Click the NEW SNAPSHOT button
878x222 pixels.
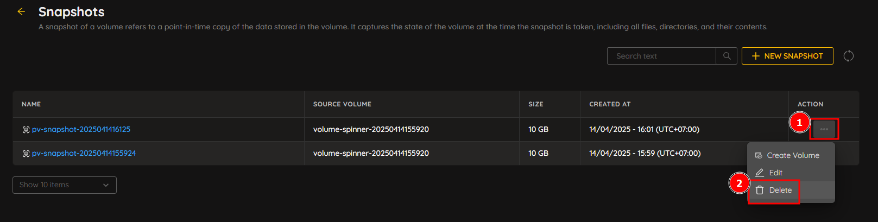click(x=787, y=56)
